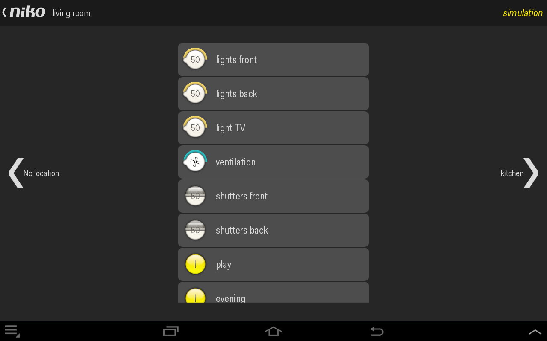Expand the bottom-right up-arrow panel
This screenshot has width=547, height=341.
pos(535,332)
